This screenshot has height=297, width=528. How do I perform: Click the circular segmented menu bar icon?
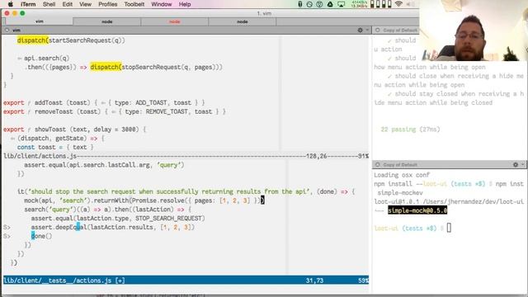(319, 4)
